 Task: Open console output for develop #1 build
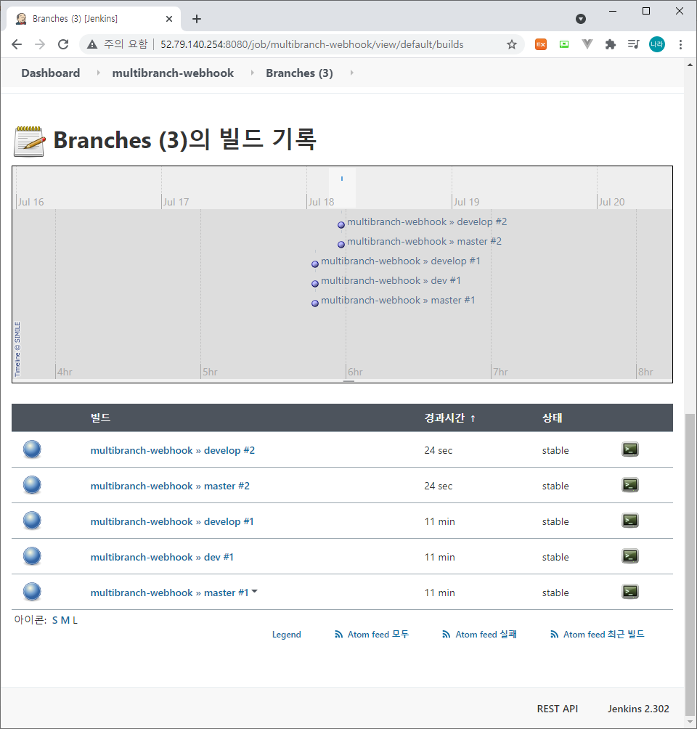(630, 521)
